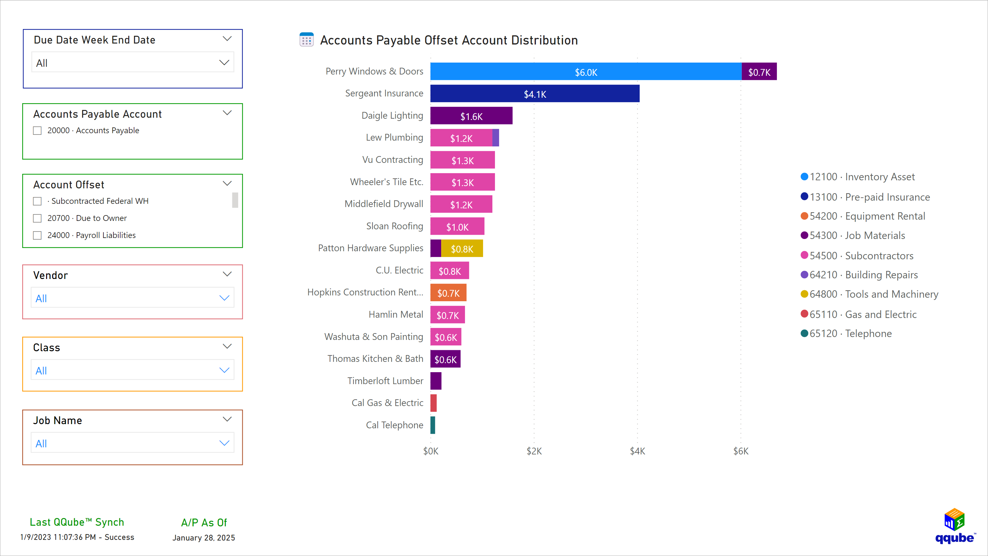Viewport: 988px width, 556px height.
Task: Click the 64210 Building Repairs legend dot
Action: 804,275
